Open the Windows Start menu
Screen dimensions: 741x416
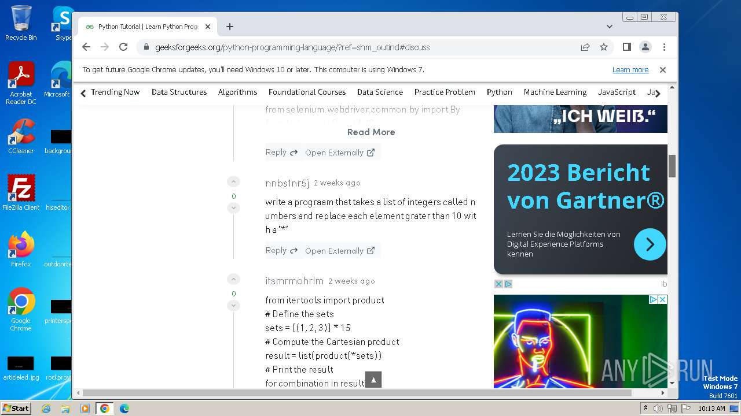(x=16, y=408)
